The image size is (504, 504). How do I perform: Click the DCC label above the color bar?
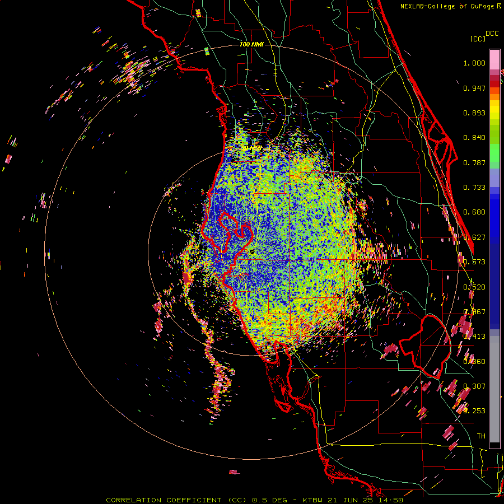click(x=492, y=34)
